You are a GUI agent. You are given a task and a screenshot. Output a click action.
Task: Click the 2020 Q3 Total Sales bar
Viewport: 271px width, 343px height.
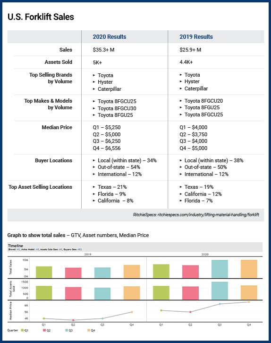(x=220, y=269)
